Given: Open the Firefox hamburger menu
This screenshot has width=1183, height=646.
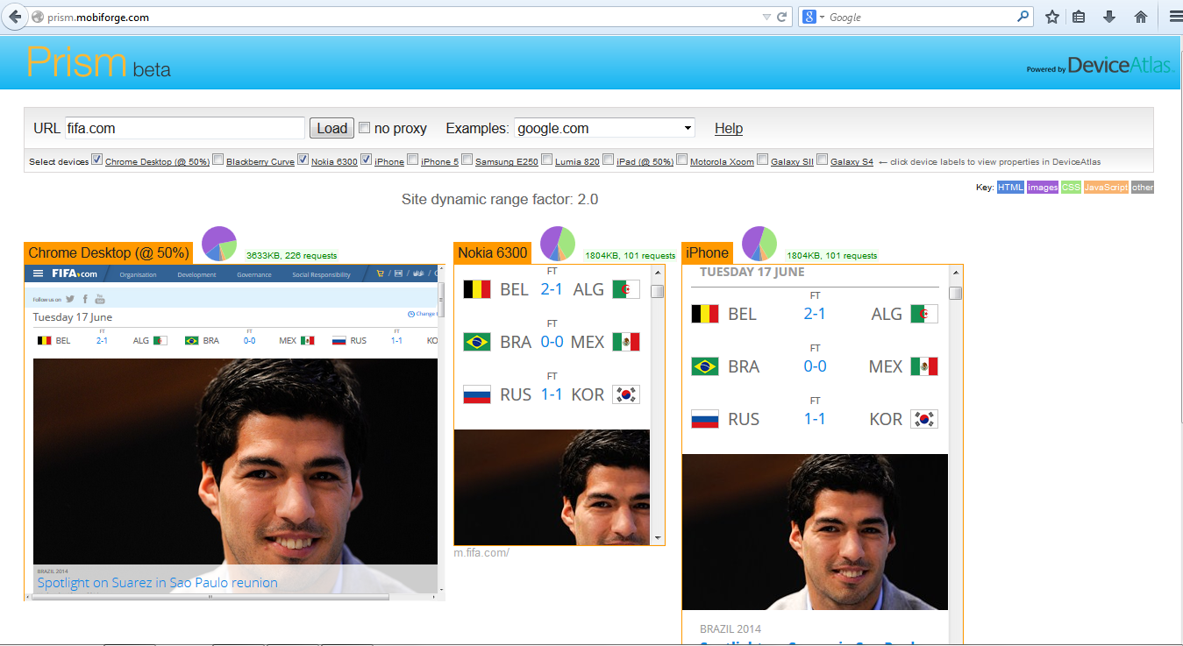Looking at the screenshot, I should click(x=1174, y=17).
